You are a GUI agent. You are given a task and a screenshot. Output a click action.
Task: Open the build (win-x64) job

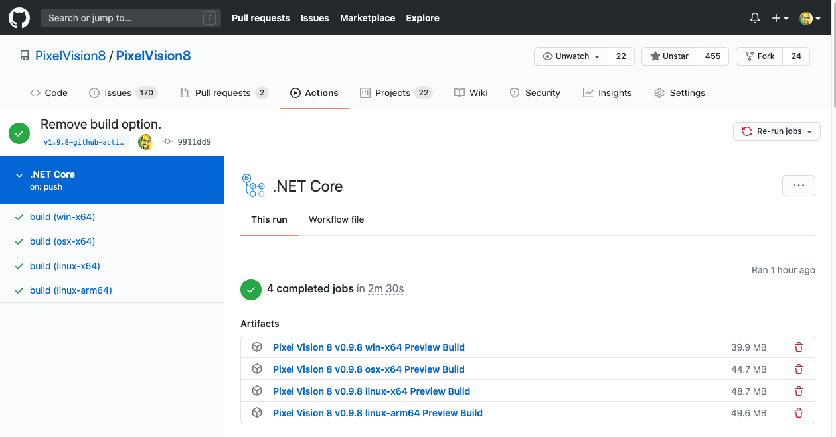[62, 217]
